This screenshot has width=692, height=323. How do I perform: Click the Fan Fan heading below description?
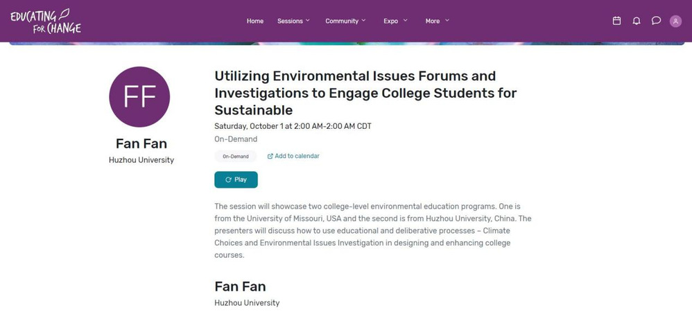point(240,287)
